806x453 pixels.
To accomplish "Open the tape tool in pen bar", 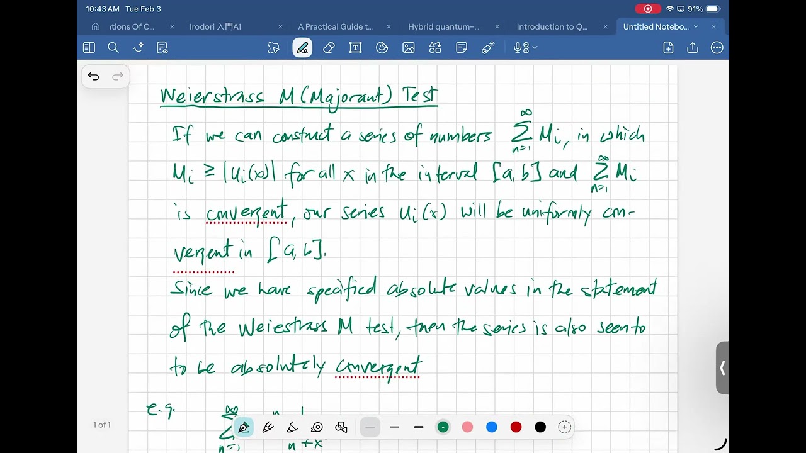I will point(317,428).
